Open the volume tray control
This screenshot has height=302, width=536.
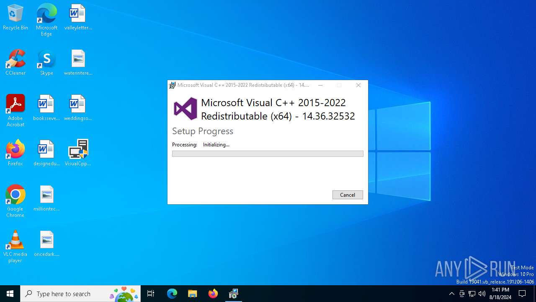coord(482,294)
